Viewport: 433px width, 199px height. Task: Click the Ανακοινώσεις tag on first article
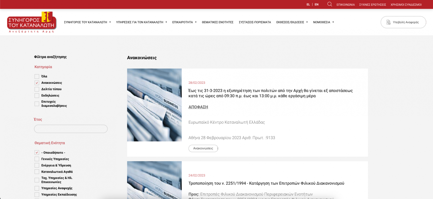coord(203,148)
